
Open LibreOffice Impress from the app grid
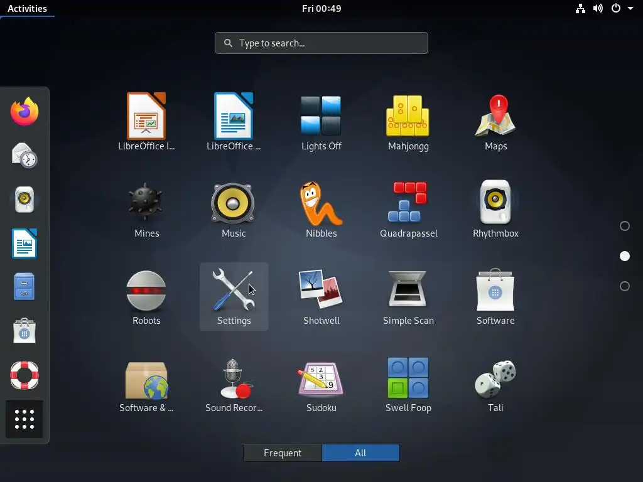point(146,122)
